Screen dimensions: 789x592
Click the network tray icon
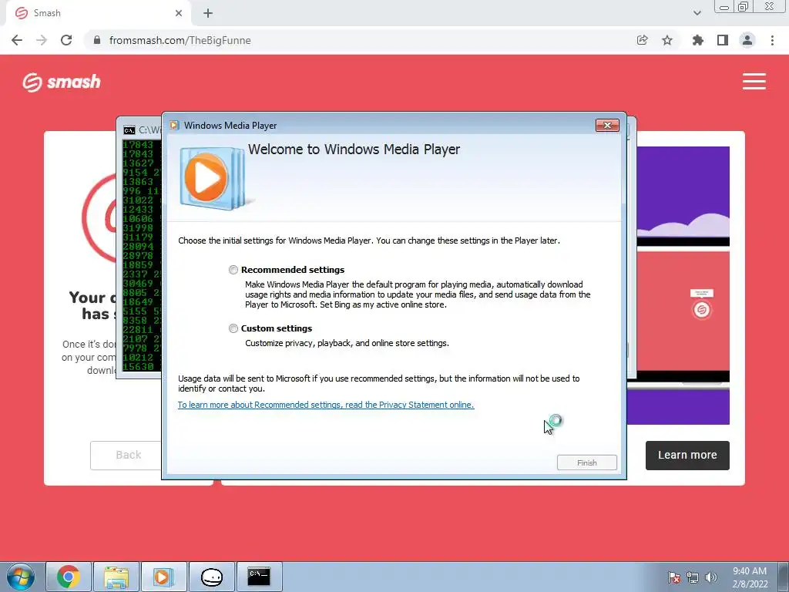(x=693, y=577)
